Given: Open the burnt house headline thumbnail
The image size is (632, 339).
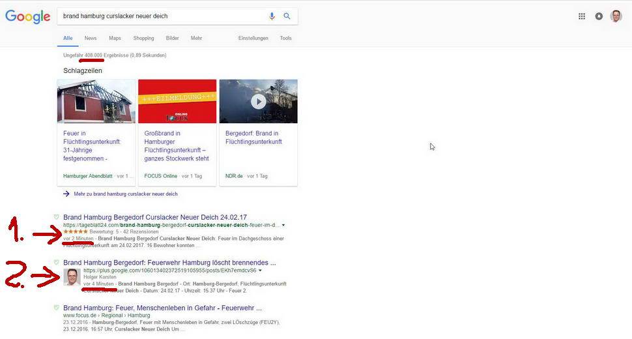Looking at the screenshot, I should (96, 101).
